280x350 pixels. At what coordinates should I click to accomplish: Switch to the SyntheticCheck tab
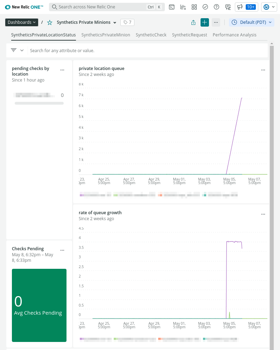[x=151, y=35]
